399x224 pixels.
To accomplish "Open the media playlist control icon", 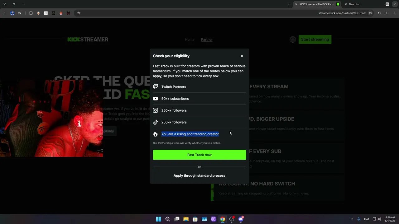I will [20, 13].
